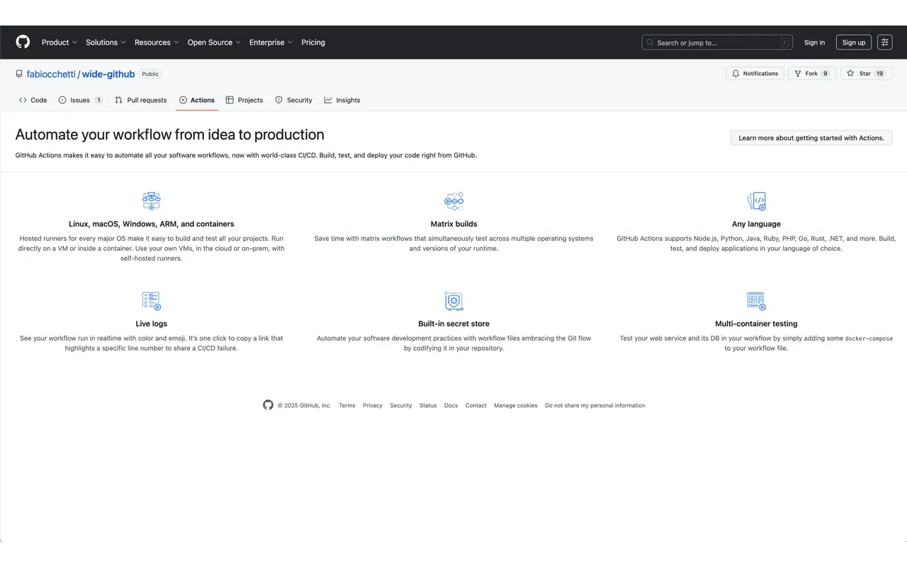
Task: Open the Projects tab
Action: tap(244, 100)
